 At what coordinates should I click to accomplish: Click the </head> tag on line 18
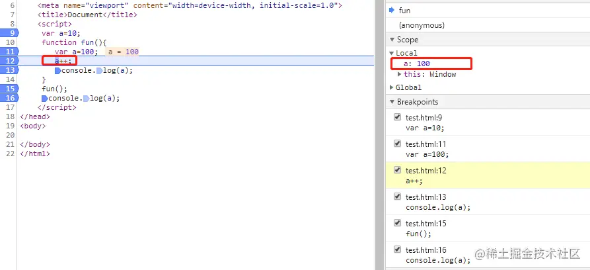click(x=34, y=116)
